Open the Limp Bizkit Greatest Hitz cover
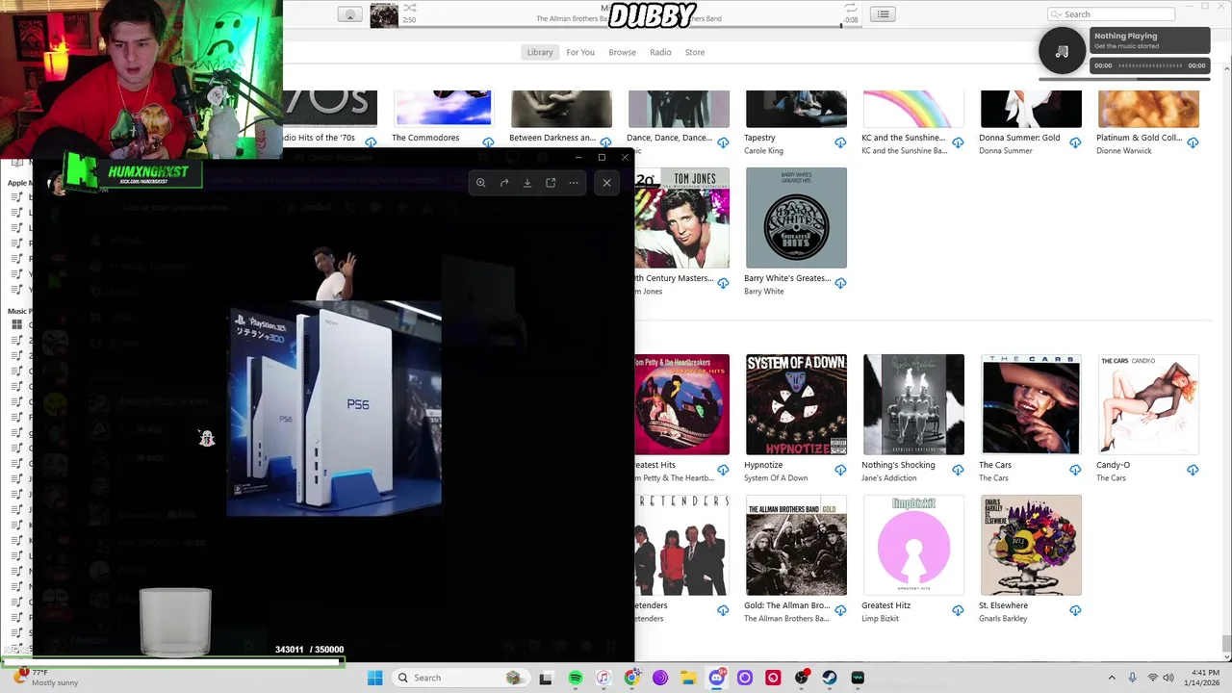1232x693 pixels. click(x=913, y=545)
